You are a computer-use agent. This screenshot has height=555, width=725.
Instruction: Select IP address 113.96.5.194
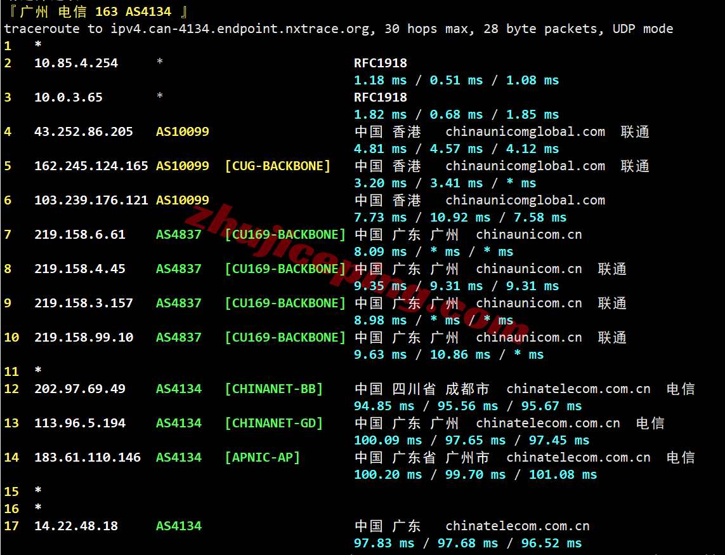point(79,423)
